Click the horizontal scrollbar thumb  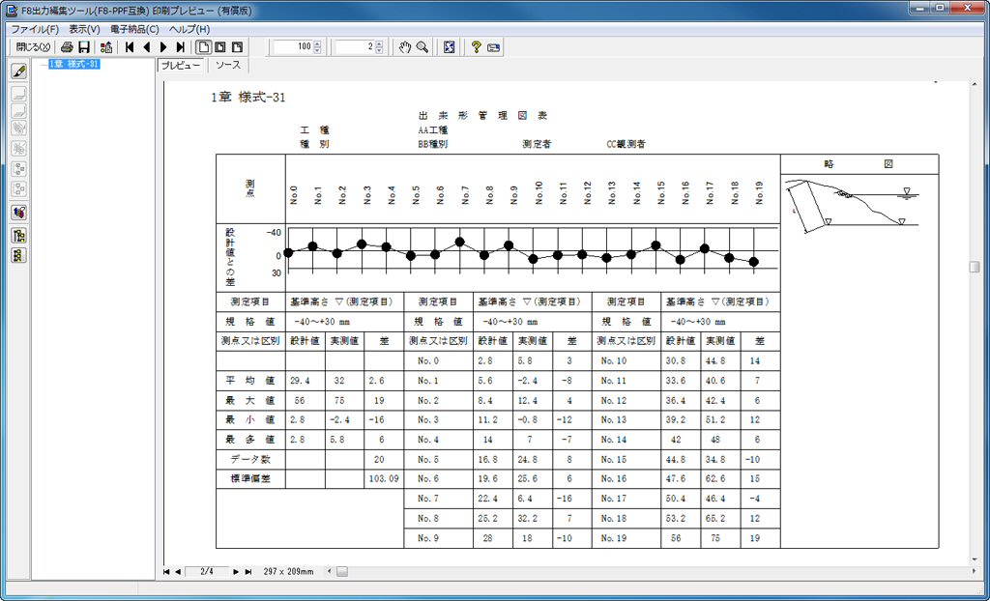[x=341, y=572]
